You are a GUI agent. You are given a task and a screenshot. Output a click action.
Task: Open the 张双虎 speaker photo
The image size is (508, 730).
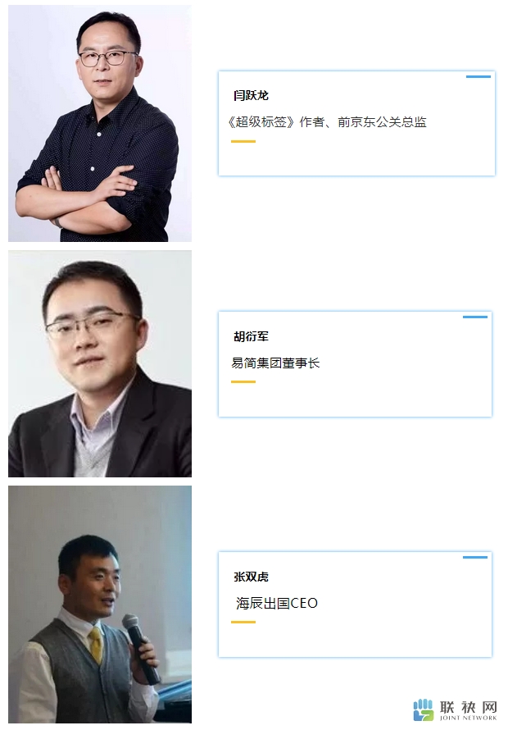[100, 605]
